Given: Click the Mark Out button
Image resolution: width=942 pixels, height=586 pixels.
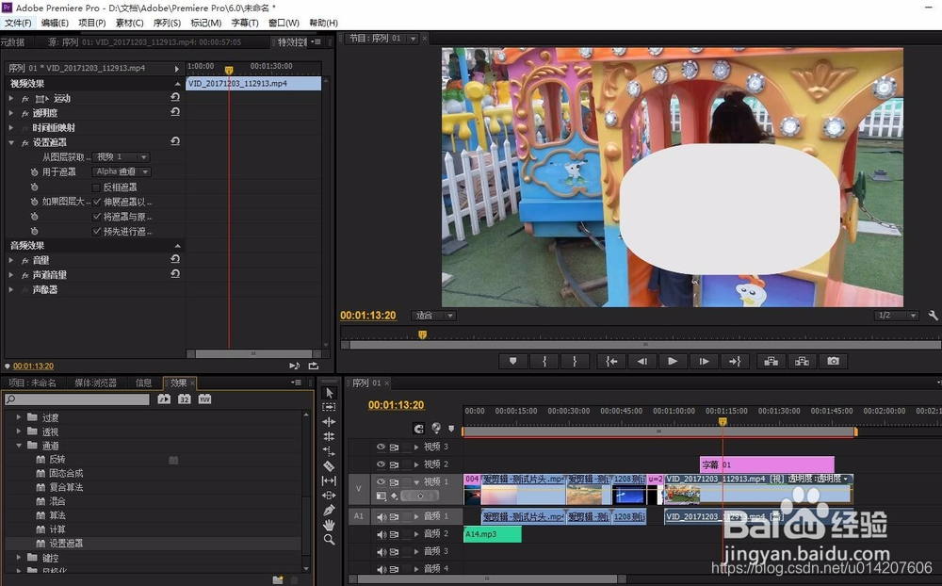Looking at the screenshot, I should (575, 361).
